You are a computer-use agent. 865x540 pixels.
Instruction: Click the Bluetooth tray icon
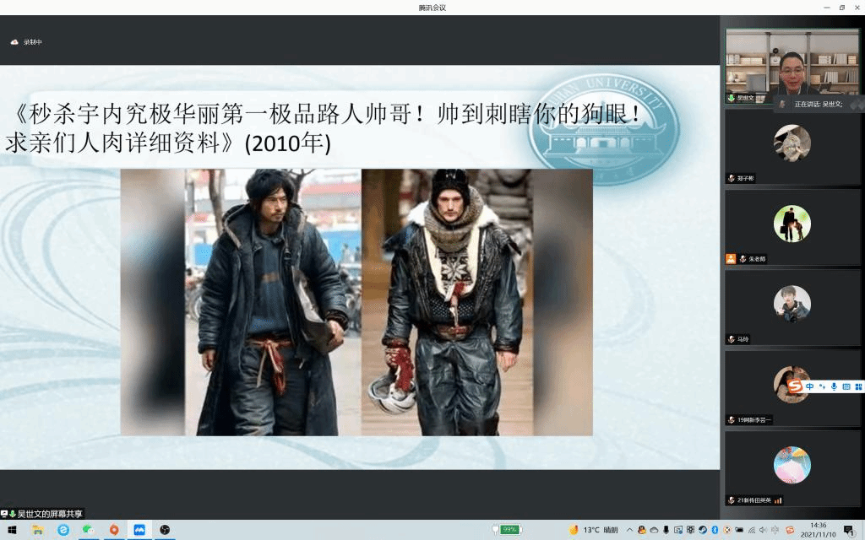tap(715, 530)
